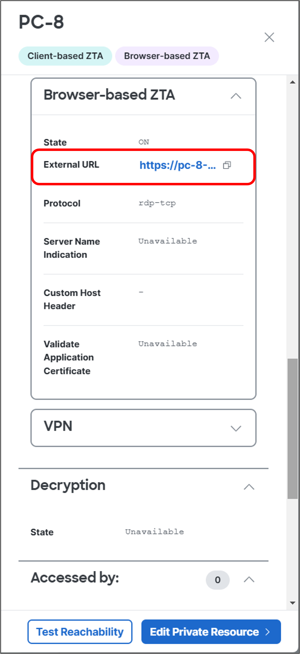Viewport: 300px width, 654px height.
Task: Click the rdp-tcp protocol value
Action: 157,203
